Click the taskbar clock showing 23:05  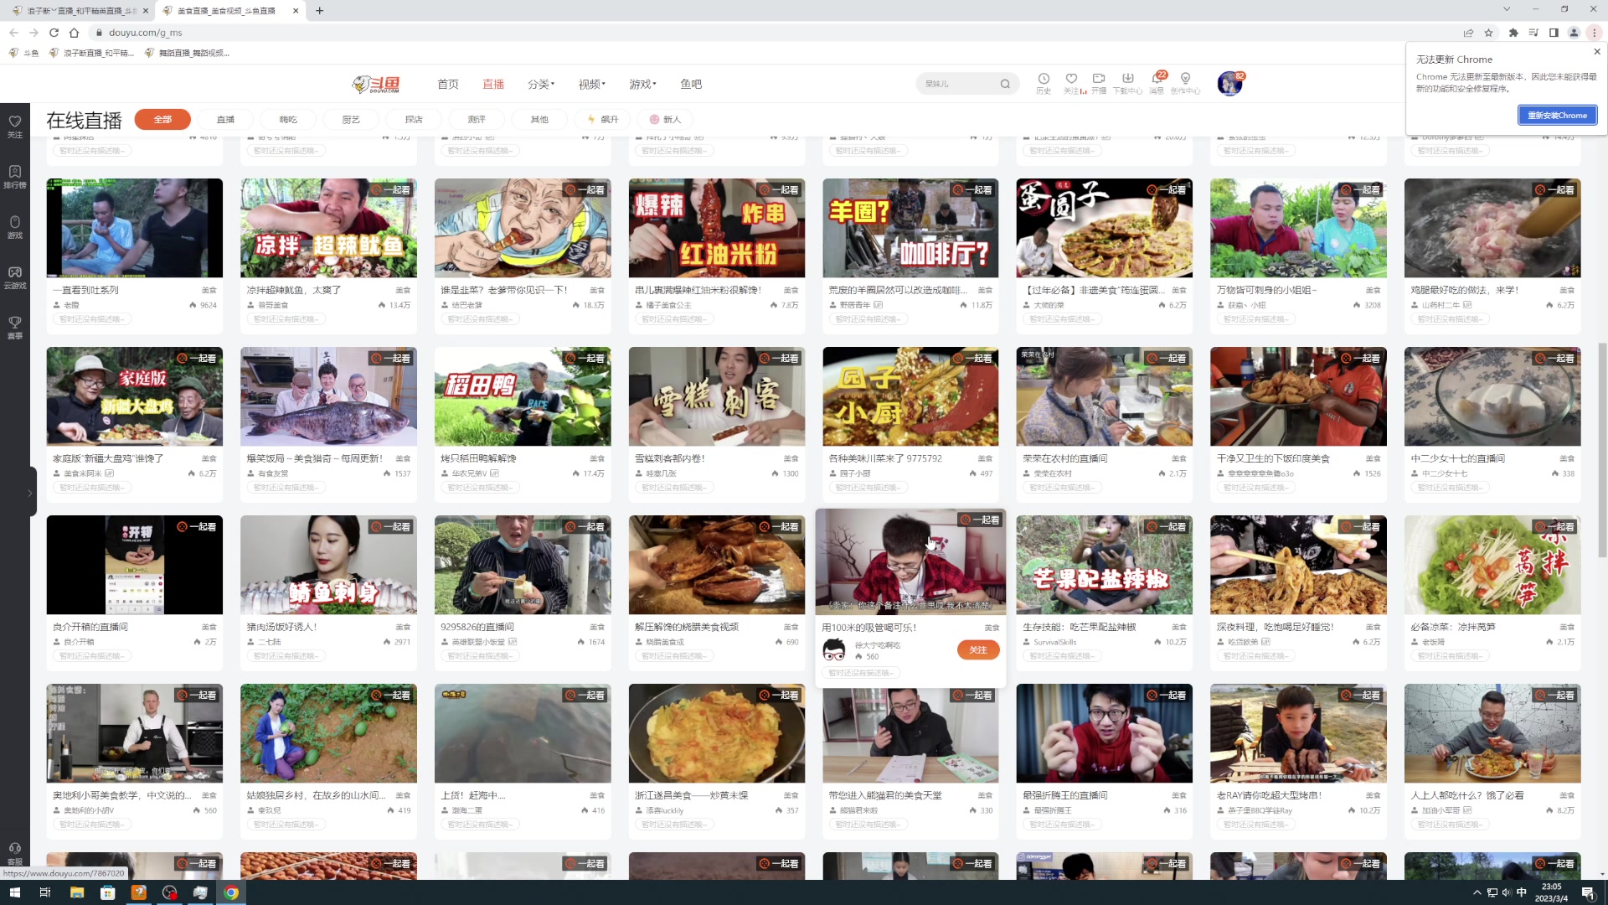[x=1551, y=892]
